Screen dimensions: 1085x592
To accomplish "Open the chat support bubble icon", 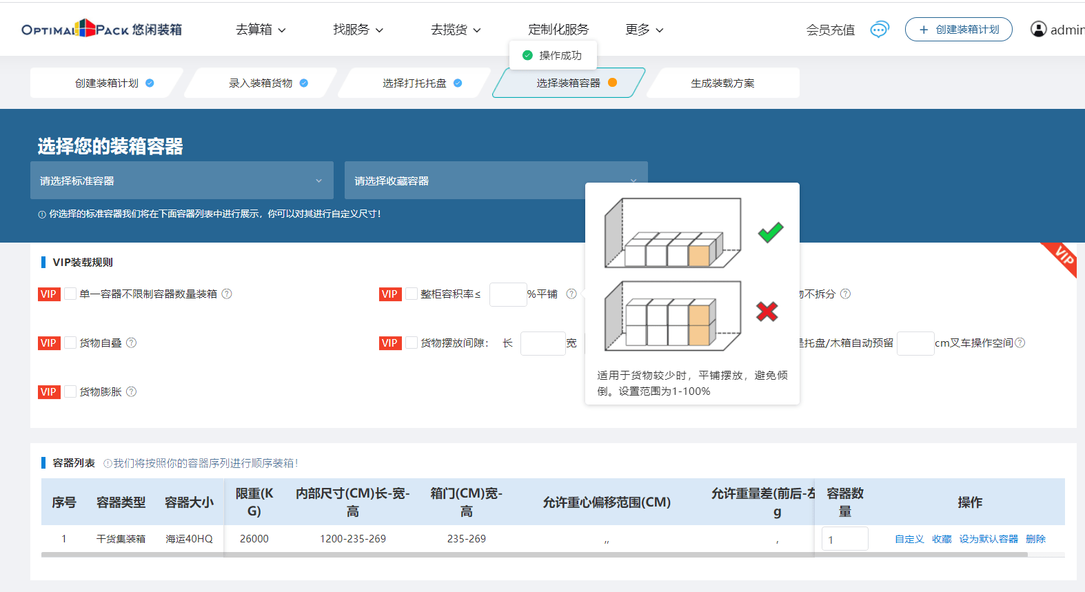I will tap(879, 30).
